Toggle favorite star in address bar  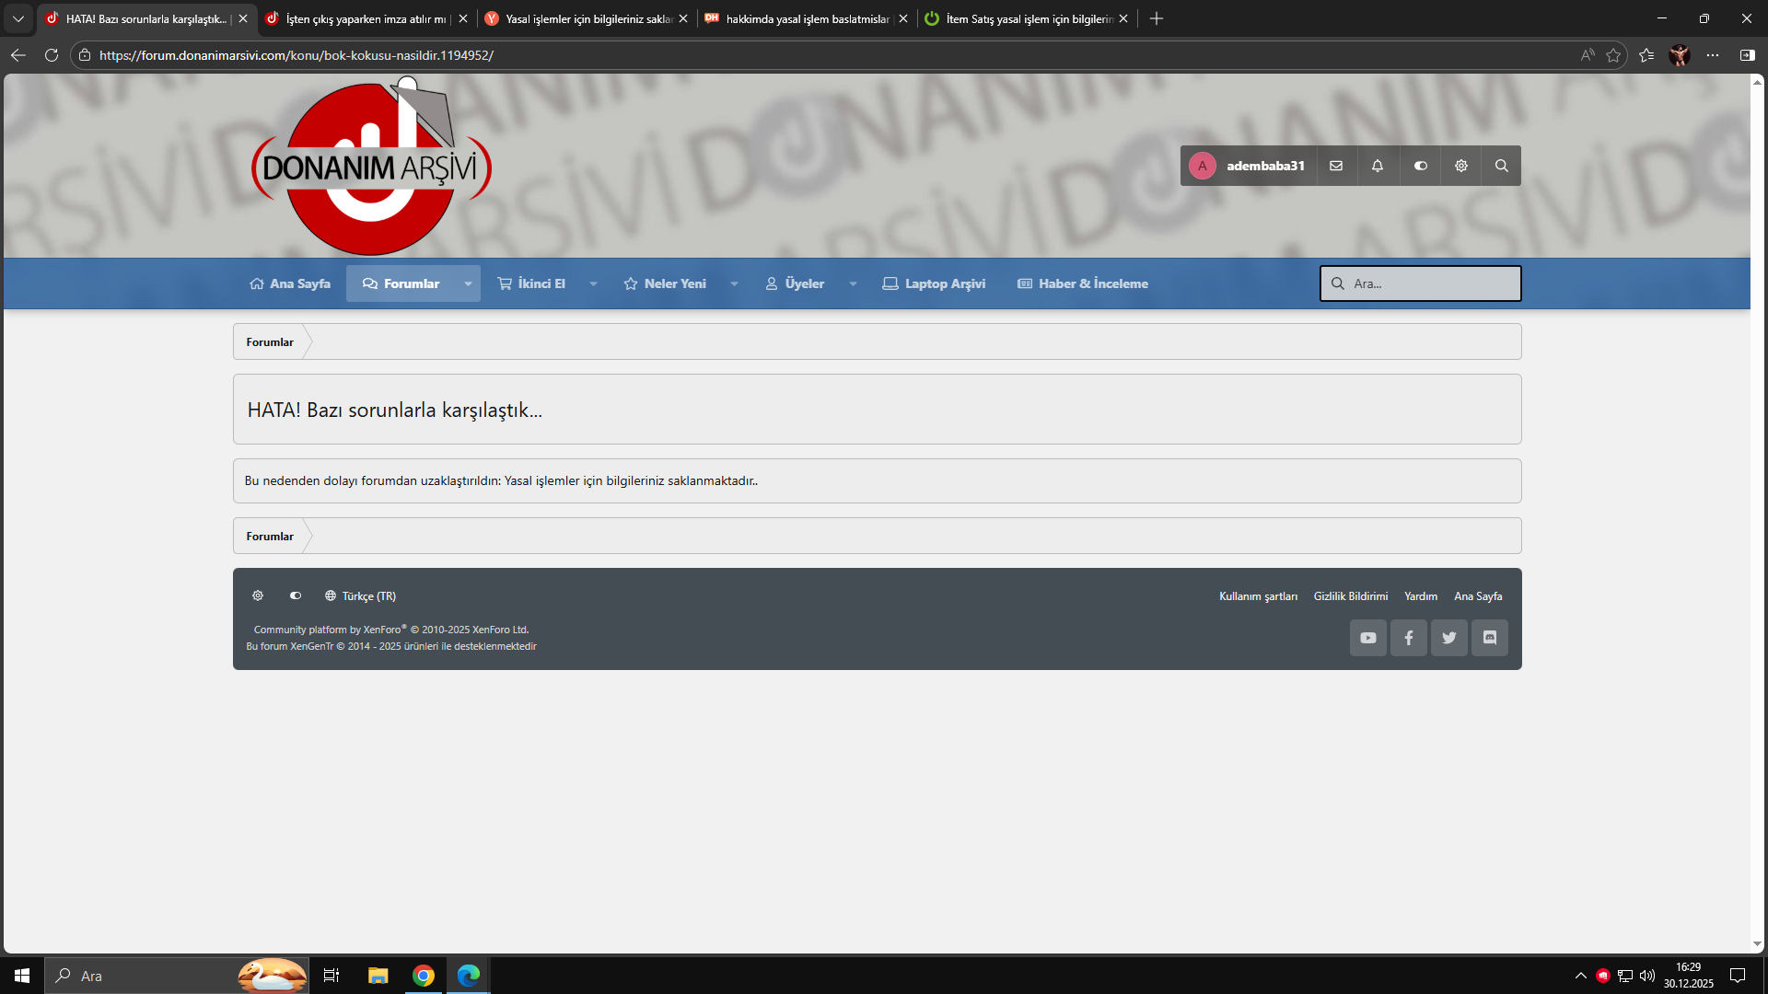[x=1613, y=55]
